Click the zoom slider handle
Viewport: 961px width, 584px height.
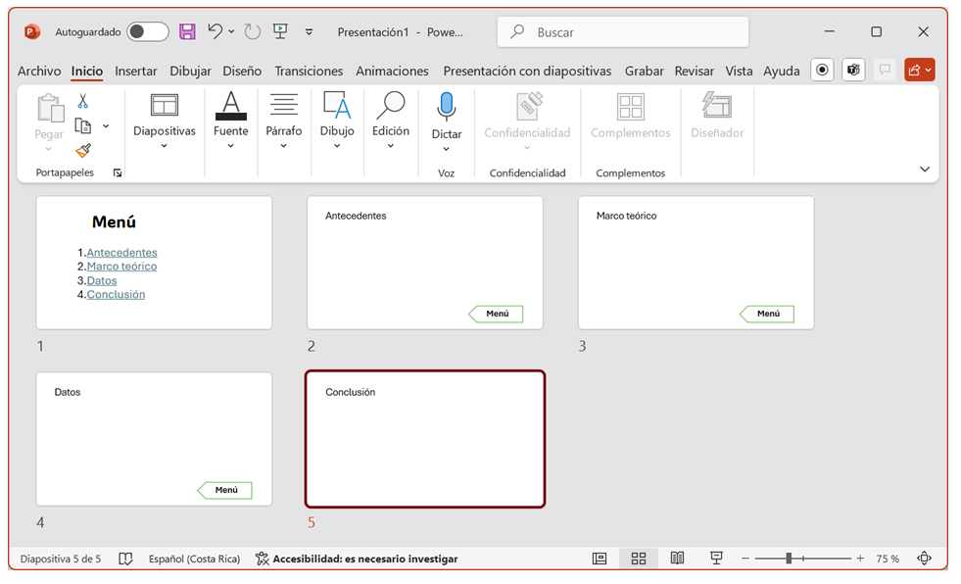[x=788, y=559]
